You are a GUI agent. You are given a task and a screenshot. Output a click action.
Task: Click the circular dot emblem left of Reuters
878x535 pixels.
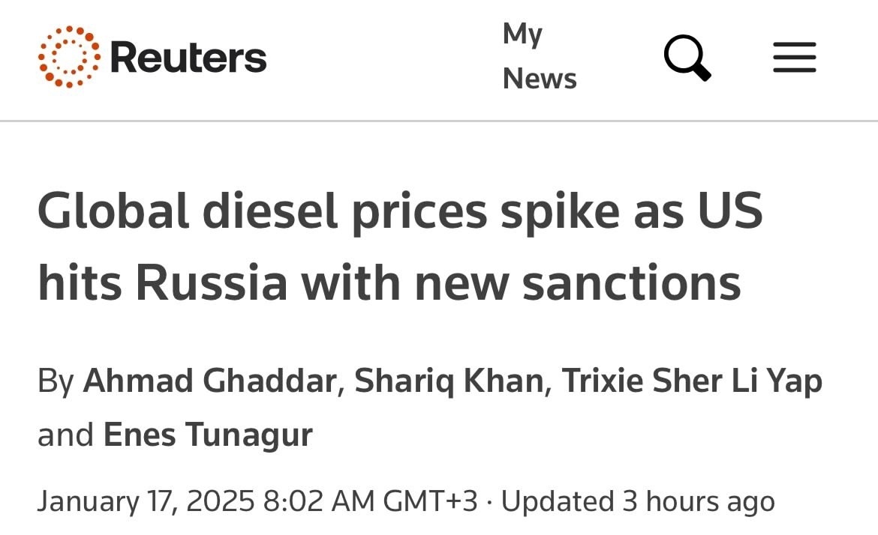pos(69,55)
